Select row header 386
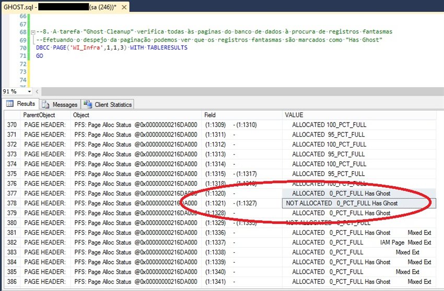This screenshot has height=291, width=444. point(12,282)
